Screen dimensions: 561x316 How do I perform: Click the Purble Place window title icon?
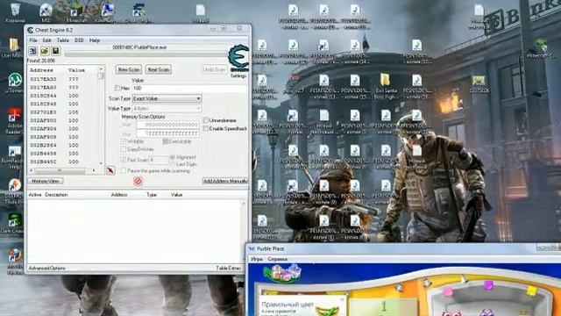point(252,248)
